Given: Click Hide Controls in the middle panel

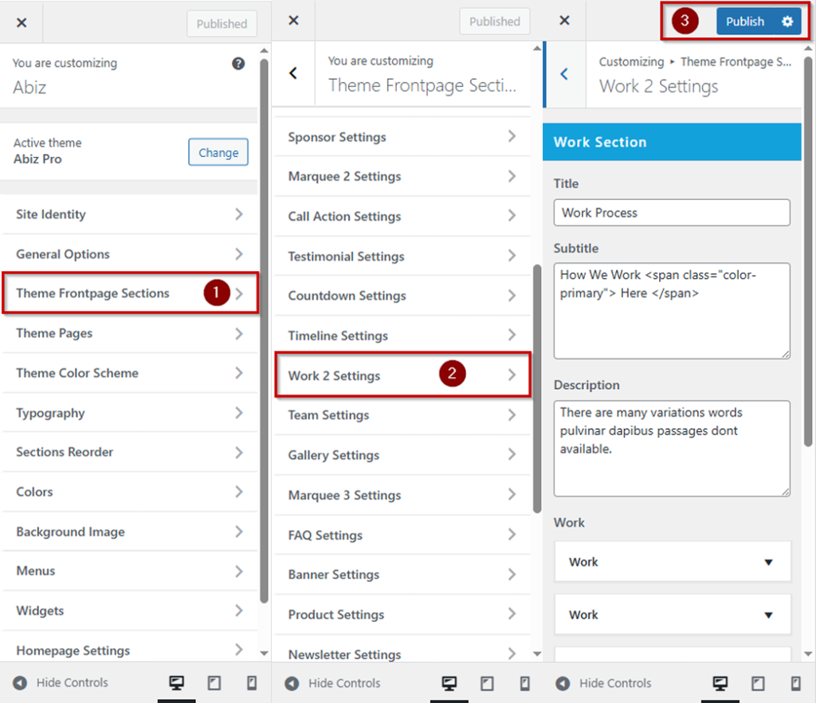Looking at the screenshot, I should coord(334,683).
